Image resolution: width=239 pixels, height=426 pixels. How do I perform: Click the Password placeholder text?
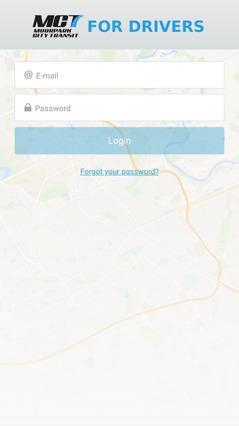53,108
